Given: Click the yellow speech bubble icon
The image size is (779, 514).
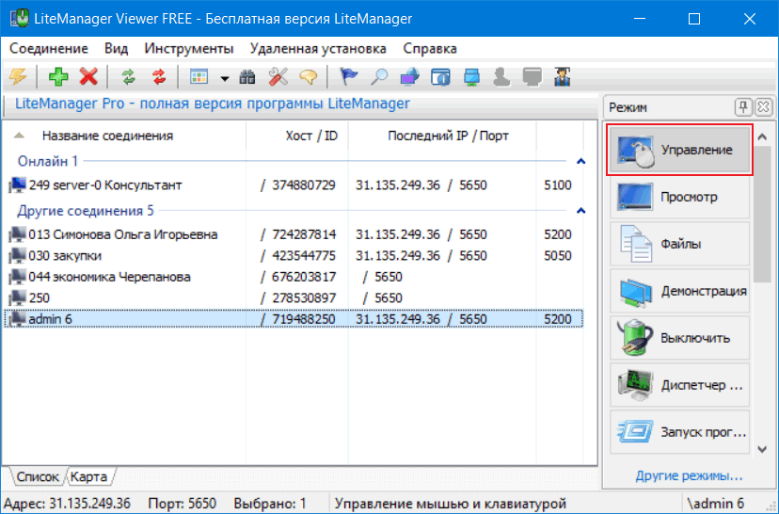Looking at the screenshot, I should pyautogui.click(x=309, y=77).
